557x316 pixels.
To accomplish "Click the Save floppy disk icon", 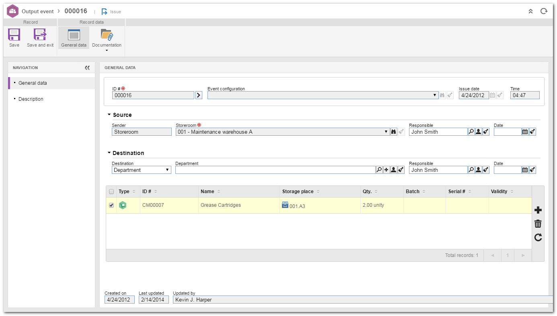I will click(14, 35).
